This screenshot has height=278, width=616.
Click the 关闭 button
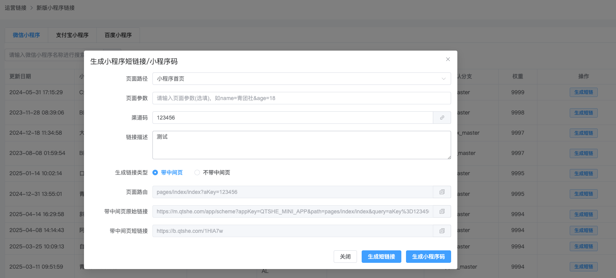(345, 257)
